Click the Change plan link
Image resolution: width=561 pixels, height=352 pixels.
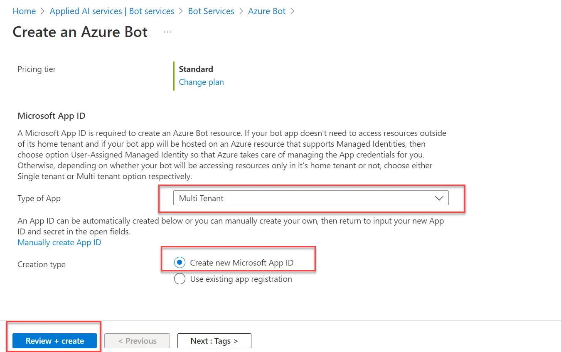point(201,82)
